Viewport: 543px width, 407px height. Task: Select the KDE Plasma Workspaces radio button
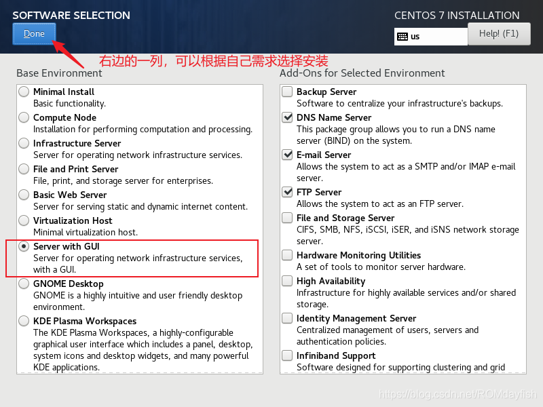24,321
